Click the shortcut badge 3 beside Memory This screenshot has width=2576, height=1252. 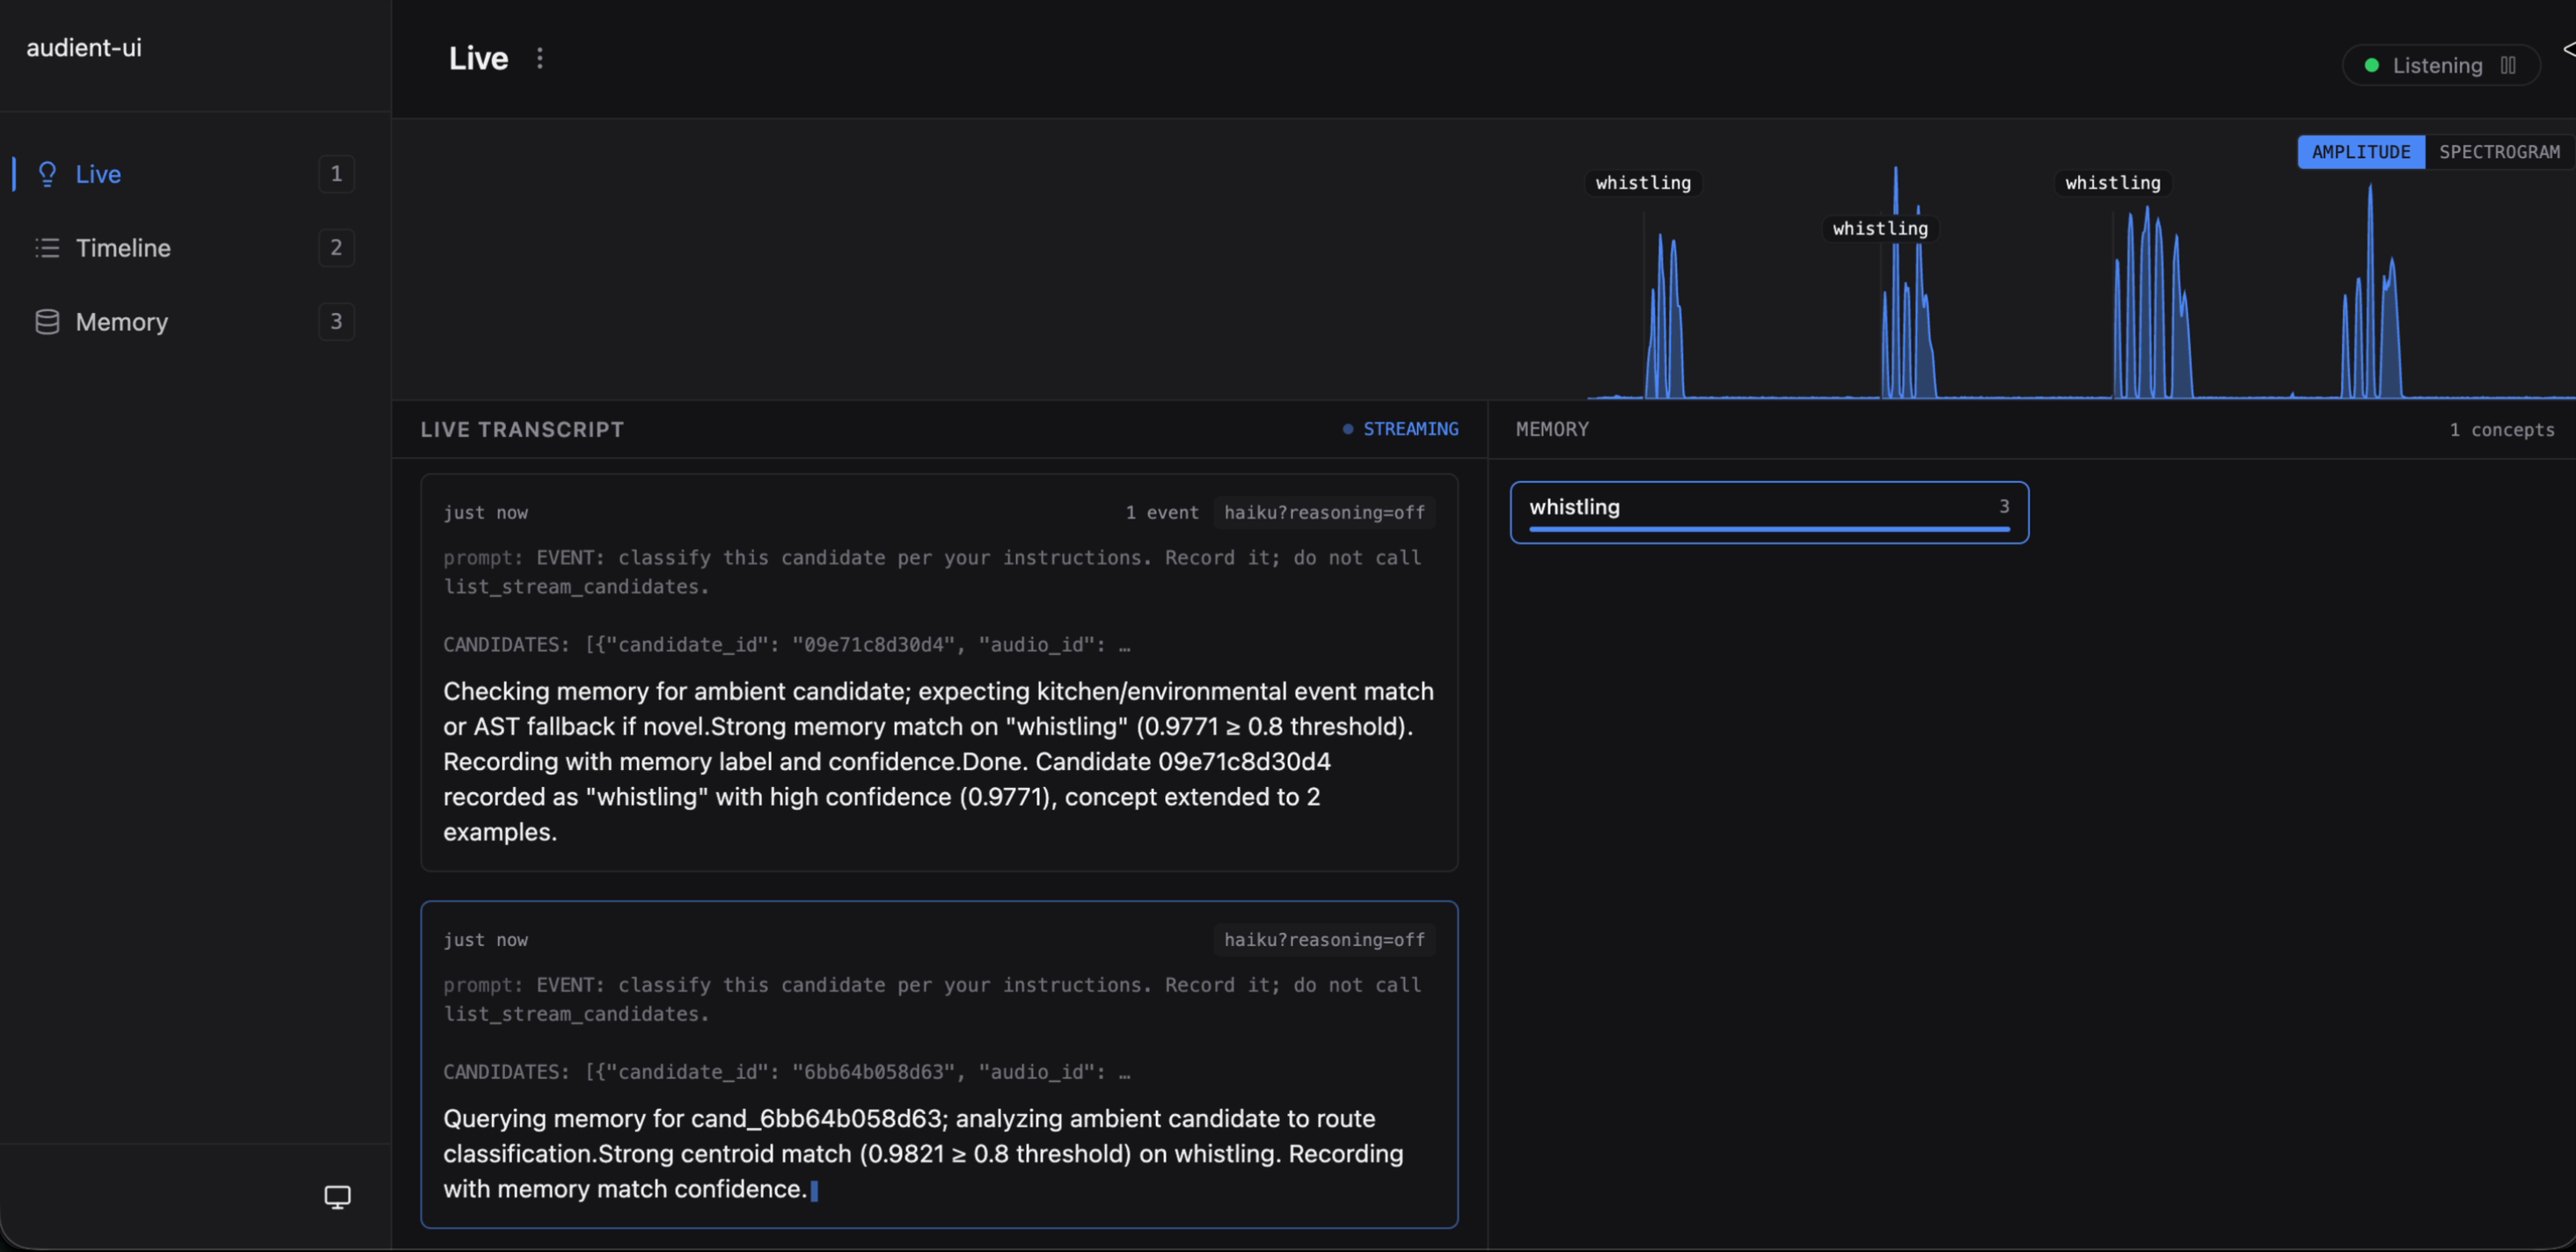336,322
